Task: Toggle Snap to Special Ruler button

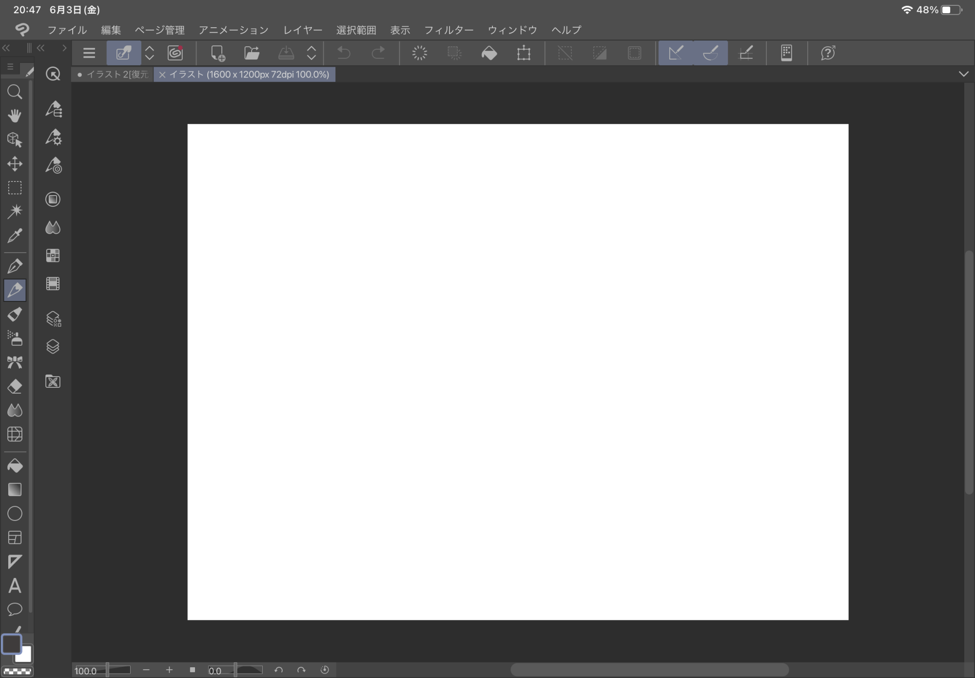Action: 710,53
